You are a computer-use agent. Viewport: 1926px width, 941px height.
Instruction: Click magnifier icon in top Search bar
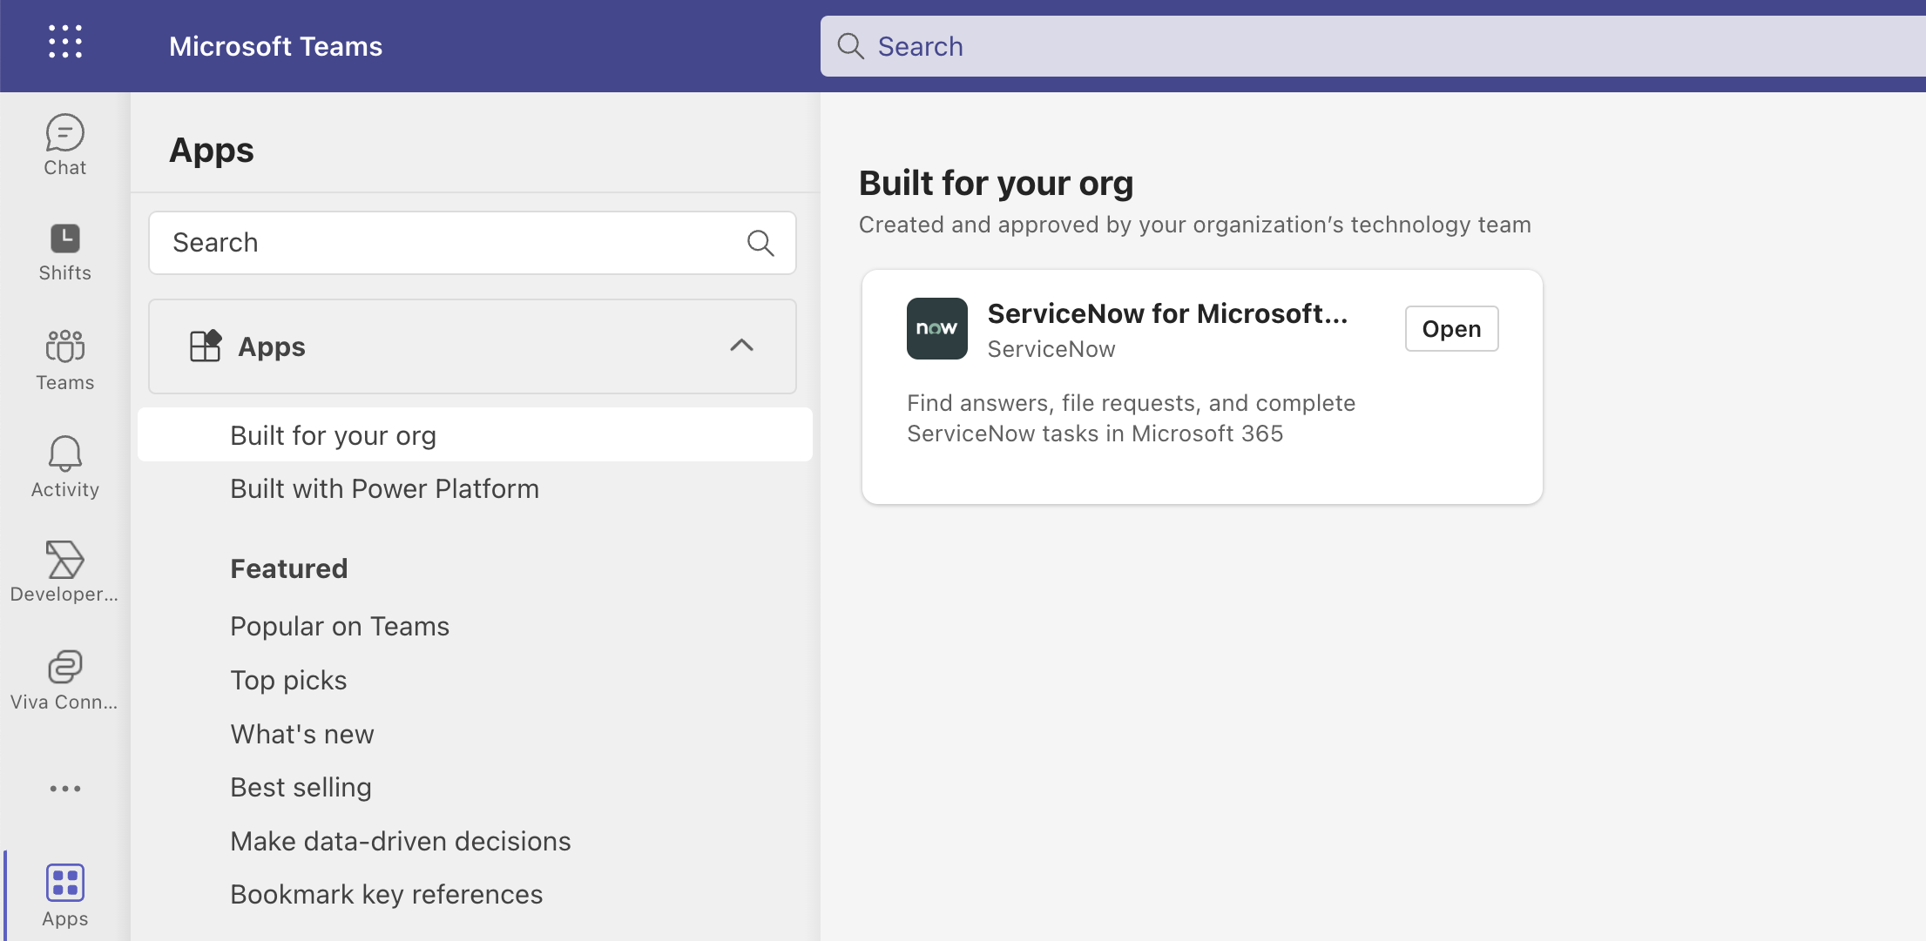coord(850,46)
